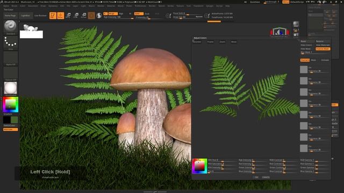
Task: Adjust the RGB Gamma slider
Action: coord(314,160)
